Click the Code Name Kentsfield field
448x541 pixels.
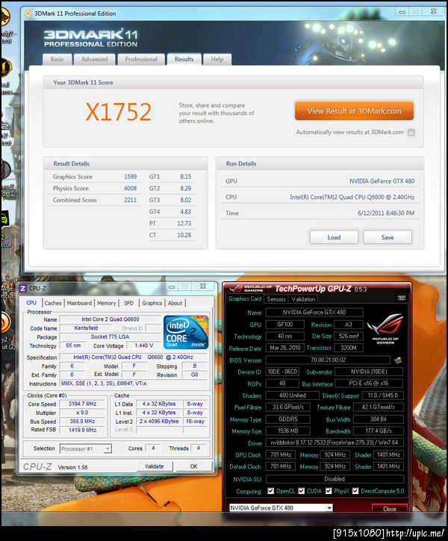(x=86, y=328)
